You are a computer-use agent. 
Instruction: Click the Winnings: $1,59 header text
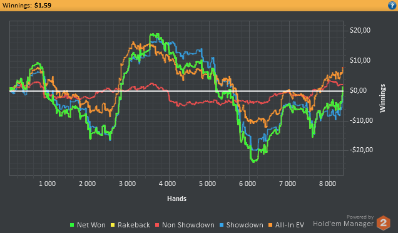27,6
